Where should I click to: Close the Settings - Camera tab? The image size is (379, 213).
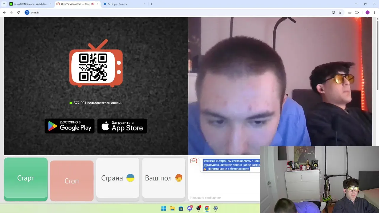(144, 4)
